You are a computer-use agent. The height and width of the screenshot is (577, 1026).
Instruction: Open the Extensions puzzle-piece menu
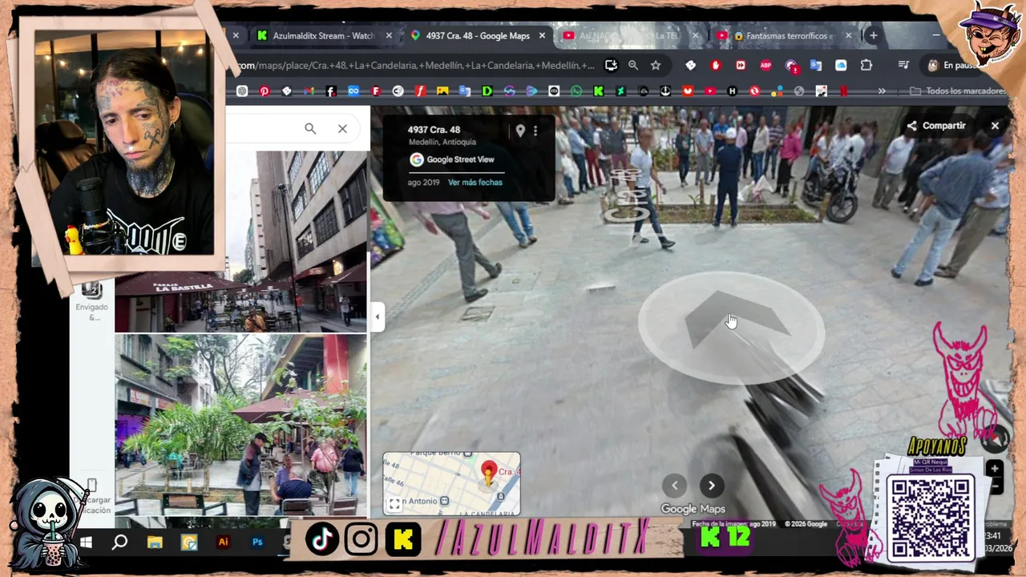pyautogui.click(x=866, y=65)
